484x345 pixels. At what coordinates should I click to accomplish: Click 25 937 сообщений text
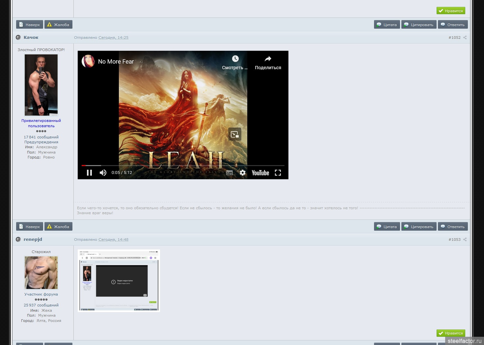[41, 305]
